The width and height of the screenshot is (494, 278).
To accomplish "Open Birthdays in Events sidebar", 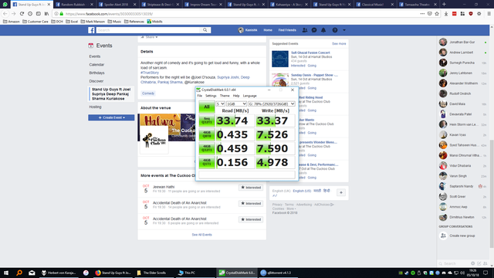I will pos(96,73).
